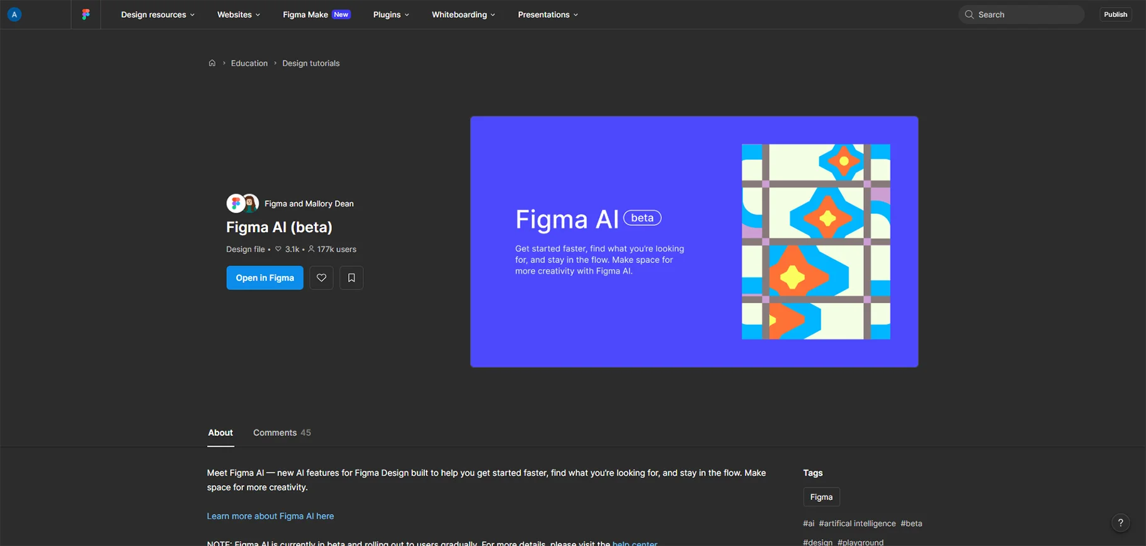Save the file with bookmark icon
The image size is (1146, 546).
(x=351, y=278)
